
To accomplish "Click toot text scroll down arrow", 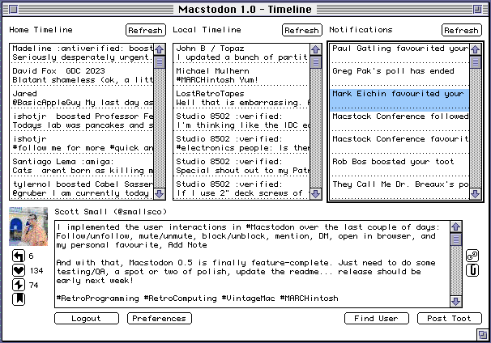I will coord(455,302).
